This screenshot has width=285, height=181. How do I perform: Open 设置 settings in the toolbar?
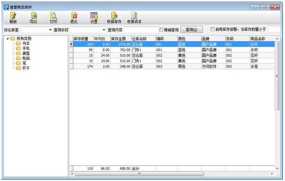click(x=94, y=17)
